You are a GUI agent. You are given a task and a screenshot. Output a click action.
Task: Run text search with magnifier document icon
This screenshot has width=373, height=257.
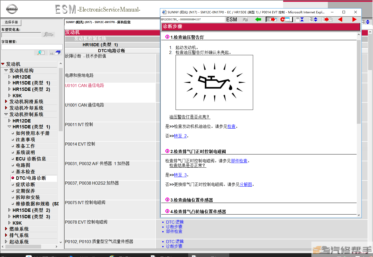click(41, 53)
